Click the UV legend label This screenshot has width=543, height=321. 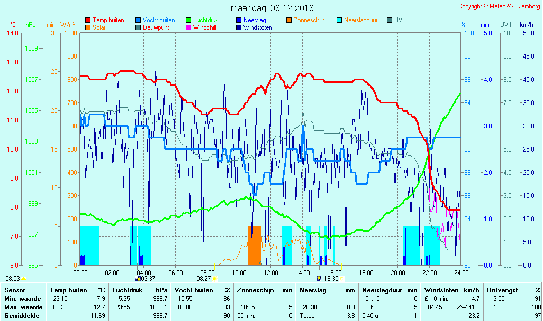tap(399, 20)
